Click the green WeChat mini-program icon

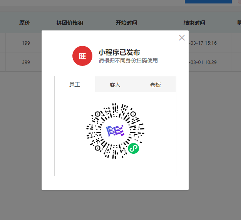click(x=134, y=148)
